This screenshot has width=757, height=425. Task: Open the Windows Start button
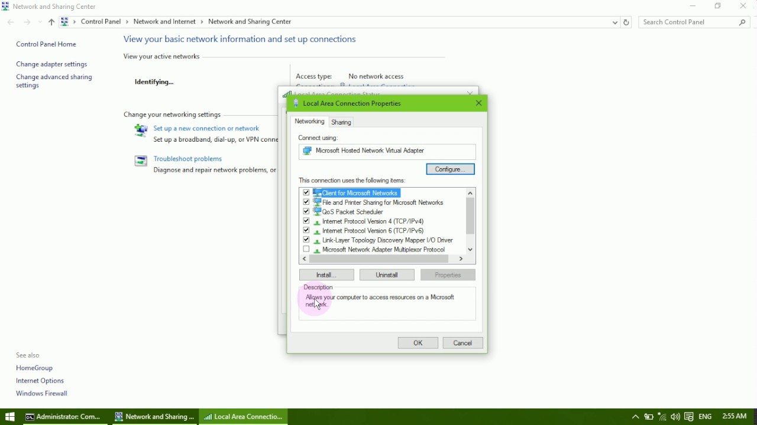coord(9,417)
